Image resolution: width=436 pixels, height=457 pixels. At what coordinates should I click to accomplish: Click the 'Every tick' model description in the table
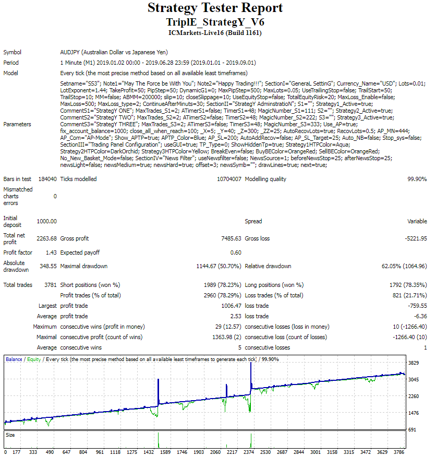[154, 73]
